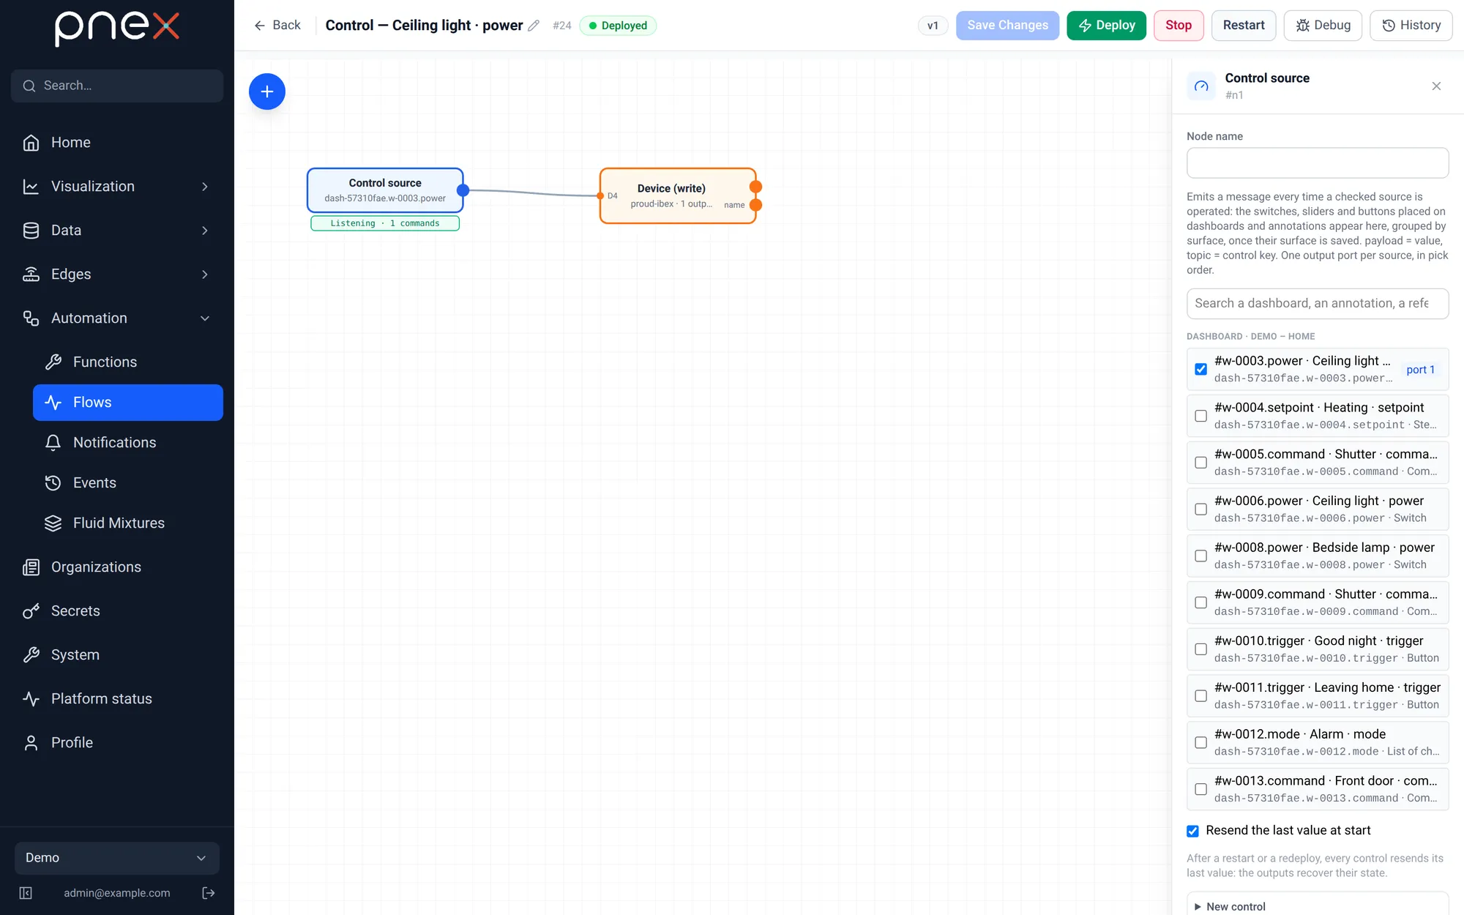Collapse the Automation menu chevron

pyautogui.click(x=205, y=318)
